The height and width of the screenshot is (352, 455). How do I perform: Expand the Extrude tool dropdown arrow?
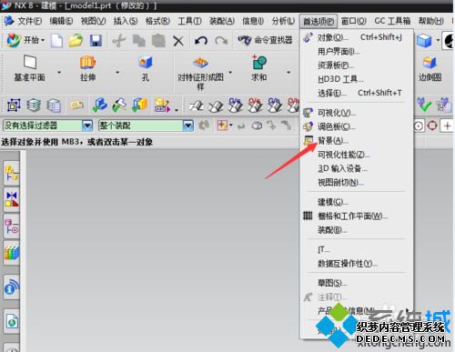tap(117, 72)
